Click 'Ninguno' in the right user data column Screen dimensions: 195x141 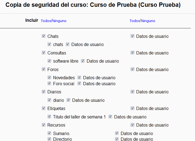coord(148,21)
